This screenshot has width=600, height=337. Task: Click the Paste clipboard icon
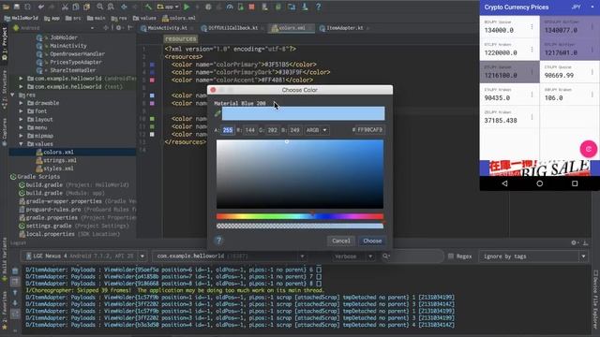pos(87,7)
